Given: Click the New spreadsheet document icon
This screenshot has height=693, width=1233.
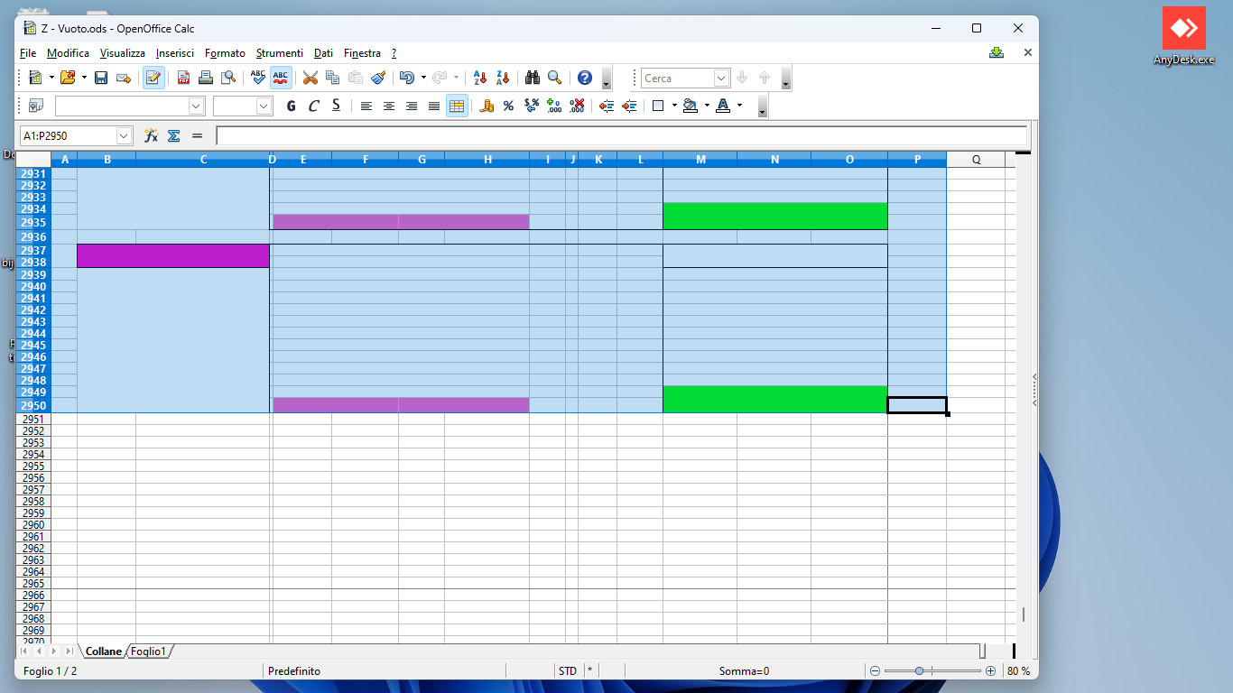Looking at the screenshot, I should (35, 78).
